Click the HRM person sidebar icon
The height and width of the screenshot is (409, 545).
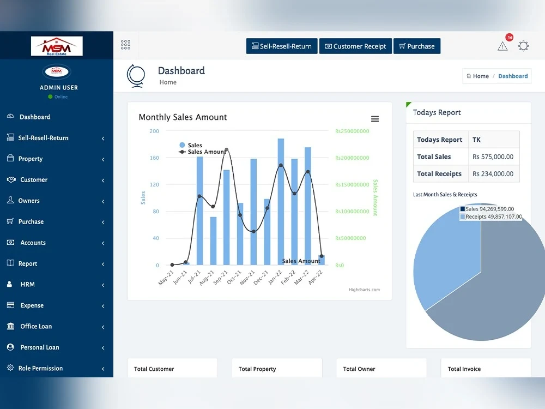[x=10, y=284]
